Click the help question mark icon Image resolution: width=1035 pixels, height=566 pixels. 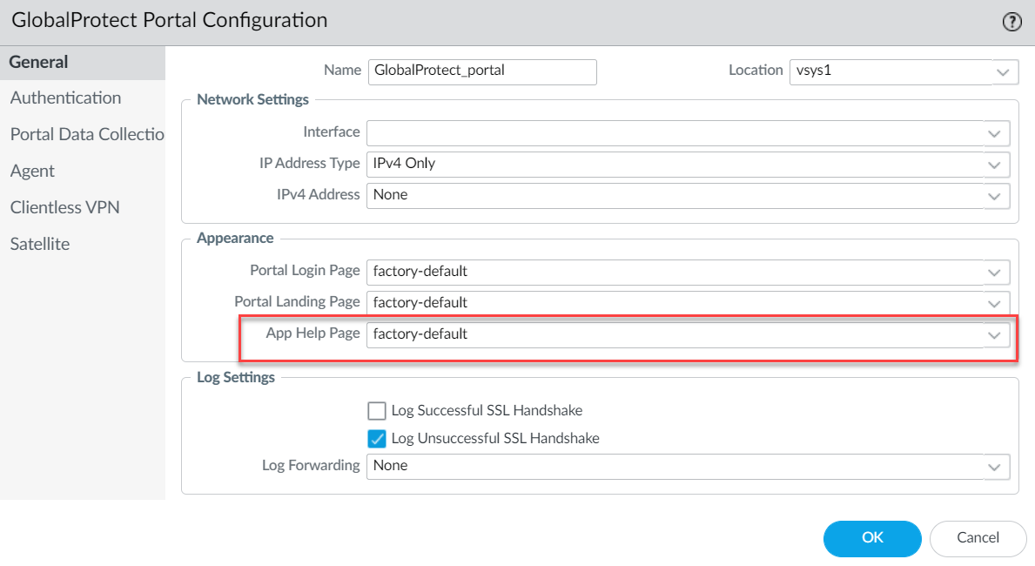(x=1011, y=23)
